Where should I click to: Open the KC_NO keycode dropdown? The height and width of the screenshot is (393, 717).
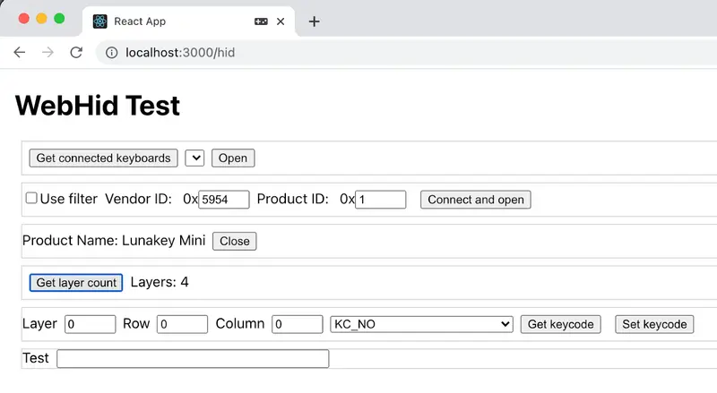pyautogui.click(x=421, y=324)
